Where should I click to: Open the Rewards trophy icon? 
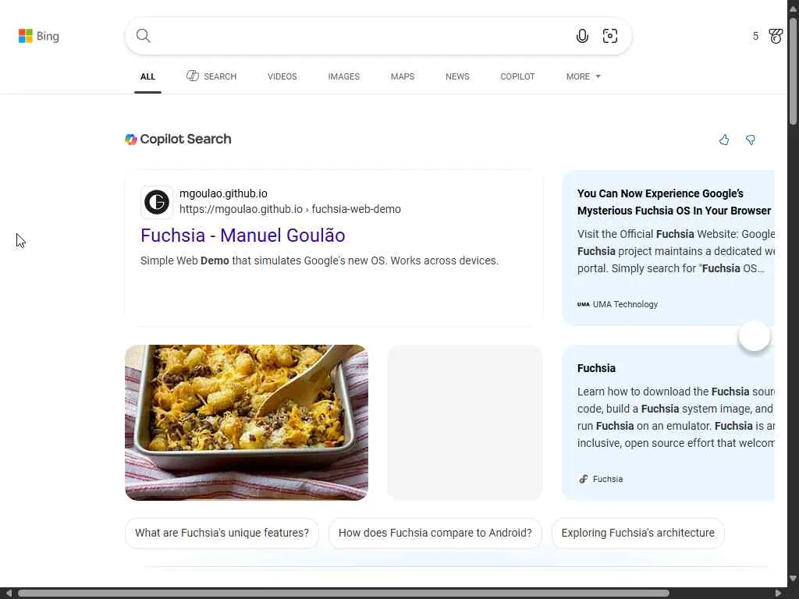tap(776, 36)
